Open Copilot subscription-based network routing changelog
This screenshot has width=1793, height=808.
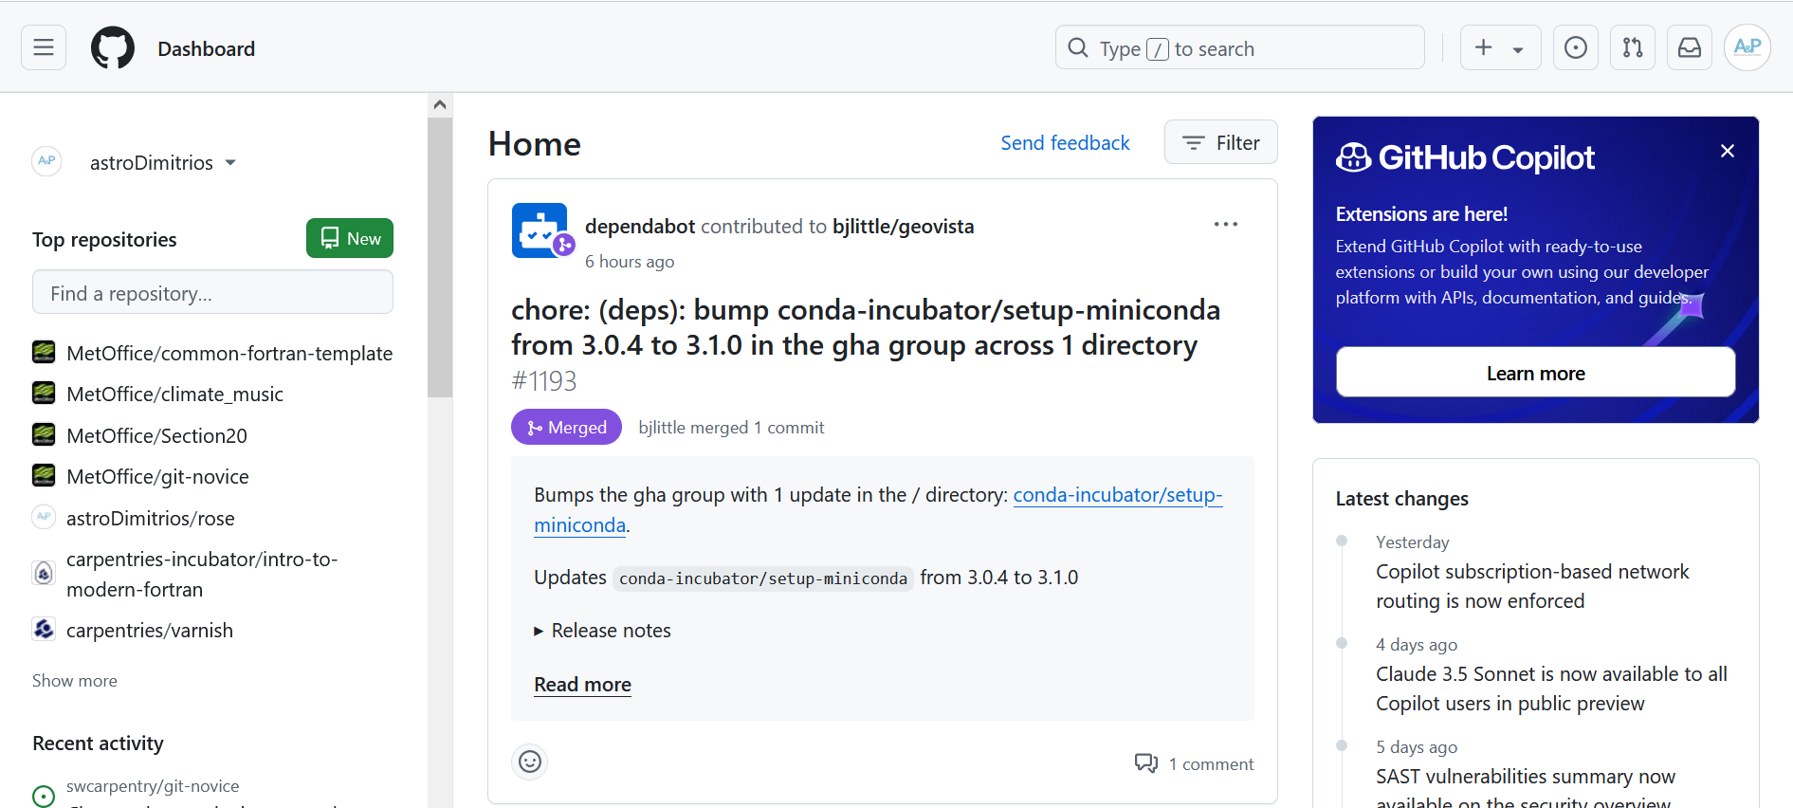coord(1532,586)
